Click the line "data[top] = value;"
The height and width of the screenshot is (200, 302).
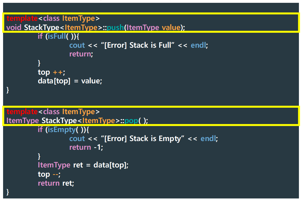pyautogui.click(x=70, y=81)
